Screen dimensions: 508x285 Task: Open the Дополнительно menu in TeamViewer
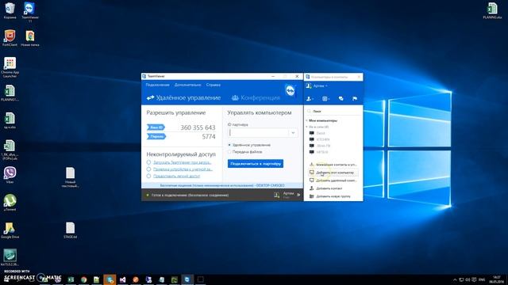[x=187, y=85]
